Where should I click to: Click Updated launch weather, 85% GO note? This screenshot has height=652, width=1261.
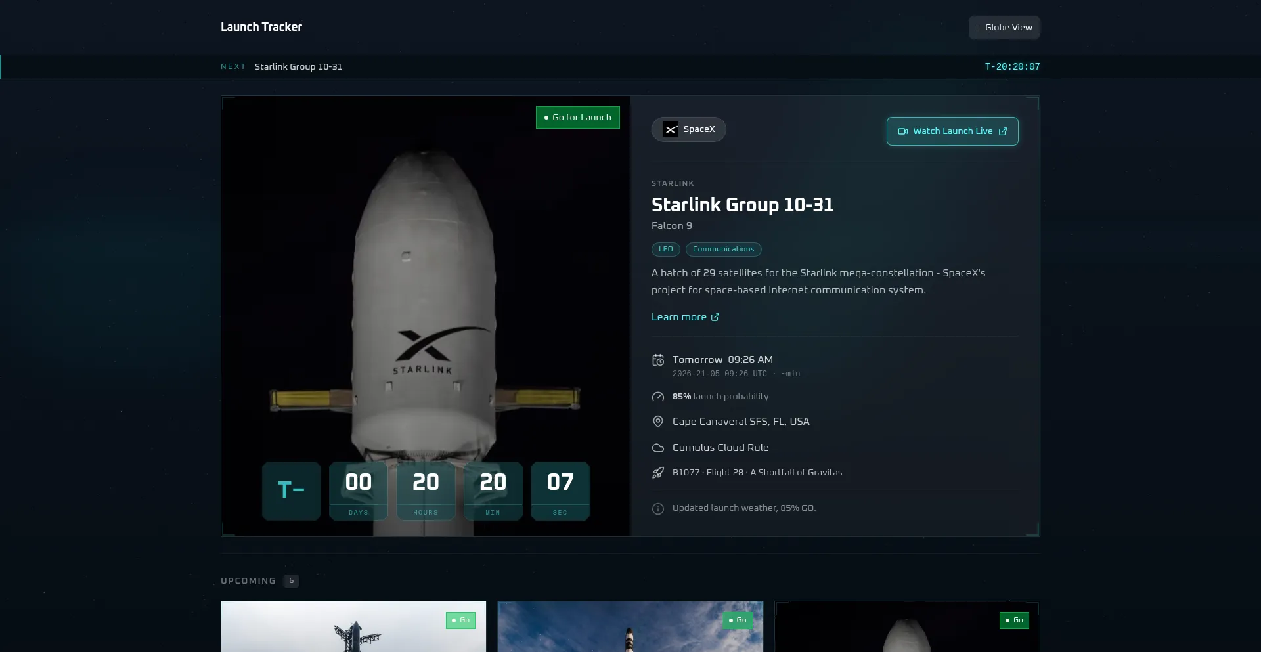click(x=744, y=508)
